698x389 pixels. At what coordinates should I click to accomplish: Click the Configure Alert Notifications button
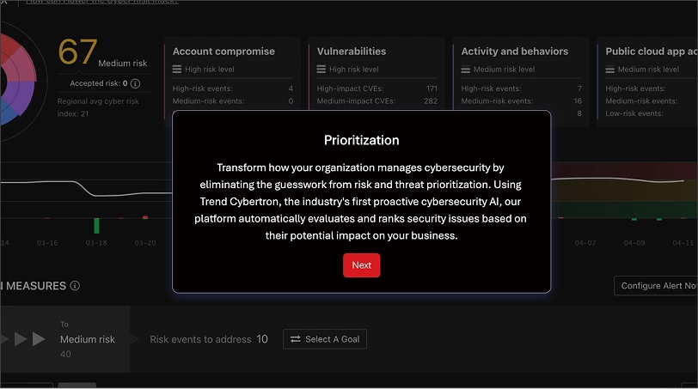[x=656, y=286]
